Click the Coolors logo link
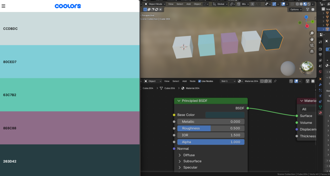Screen dimensions: 330x176 68,6
